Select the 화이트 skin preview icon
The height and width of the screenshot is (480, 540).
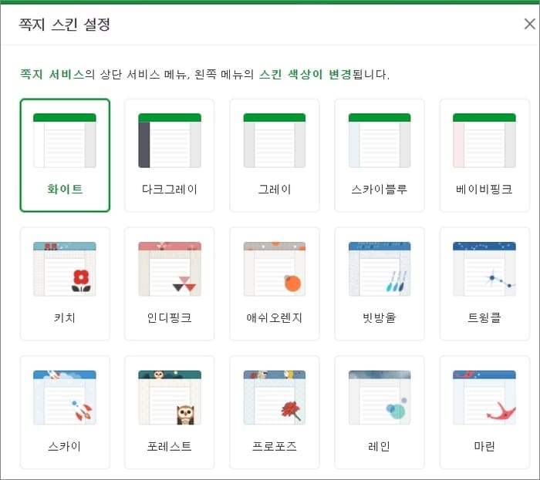pyautogui.click(x=64, y=140)
